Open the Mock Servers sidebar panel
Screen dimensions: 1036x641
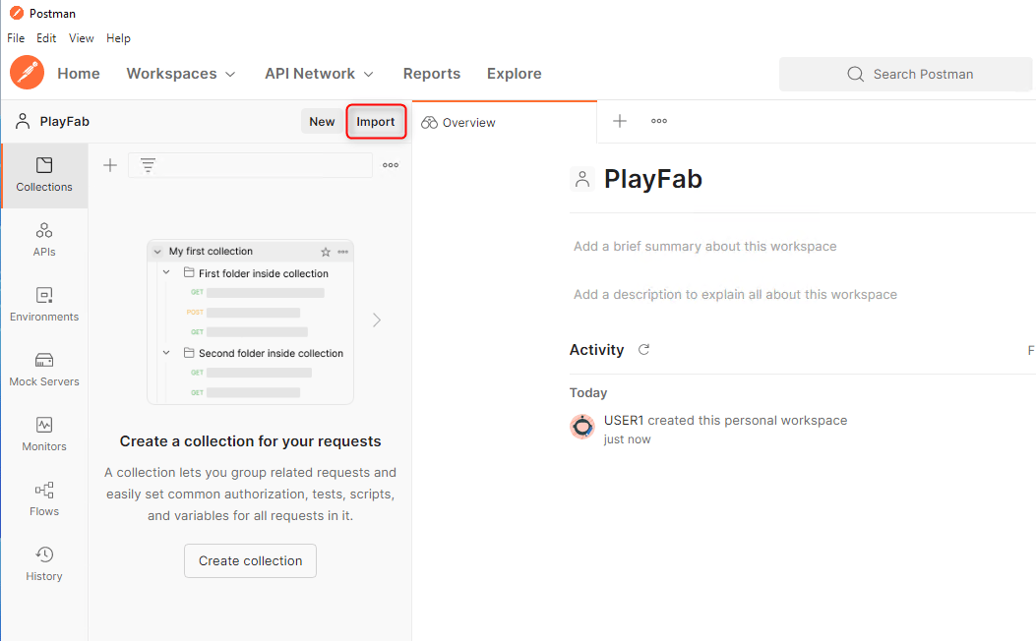click(x=44, y=369)
